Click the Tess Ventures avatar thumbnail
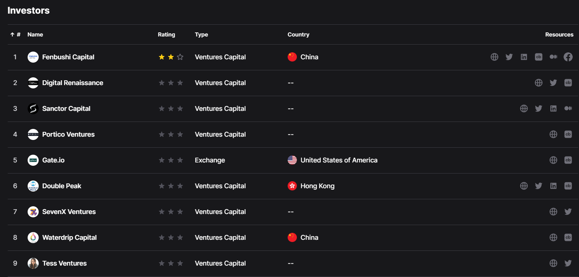 coord(33,263)
